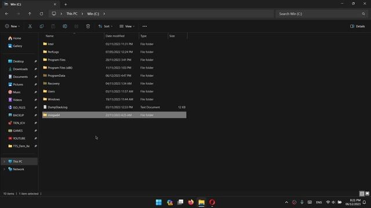Click the Delete trash icon
Screen dimensions: 371x208
point(88,26)
